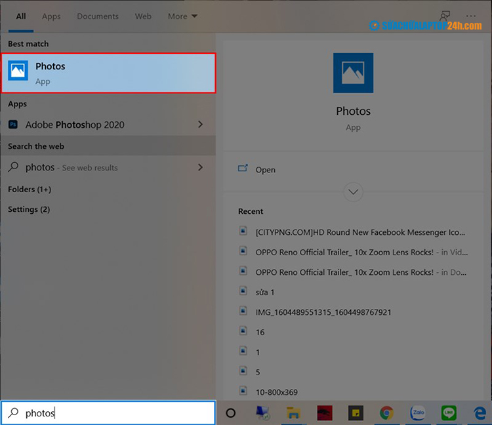
Task: Click the large Photos app tile icon
Action: coord(353,73)
